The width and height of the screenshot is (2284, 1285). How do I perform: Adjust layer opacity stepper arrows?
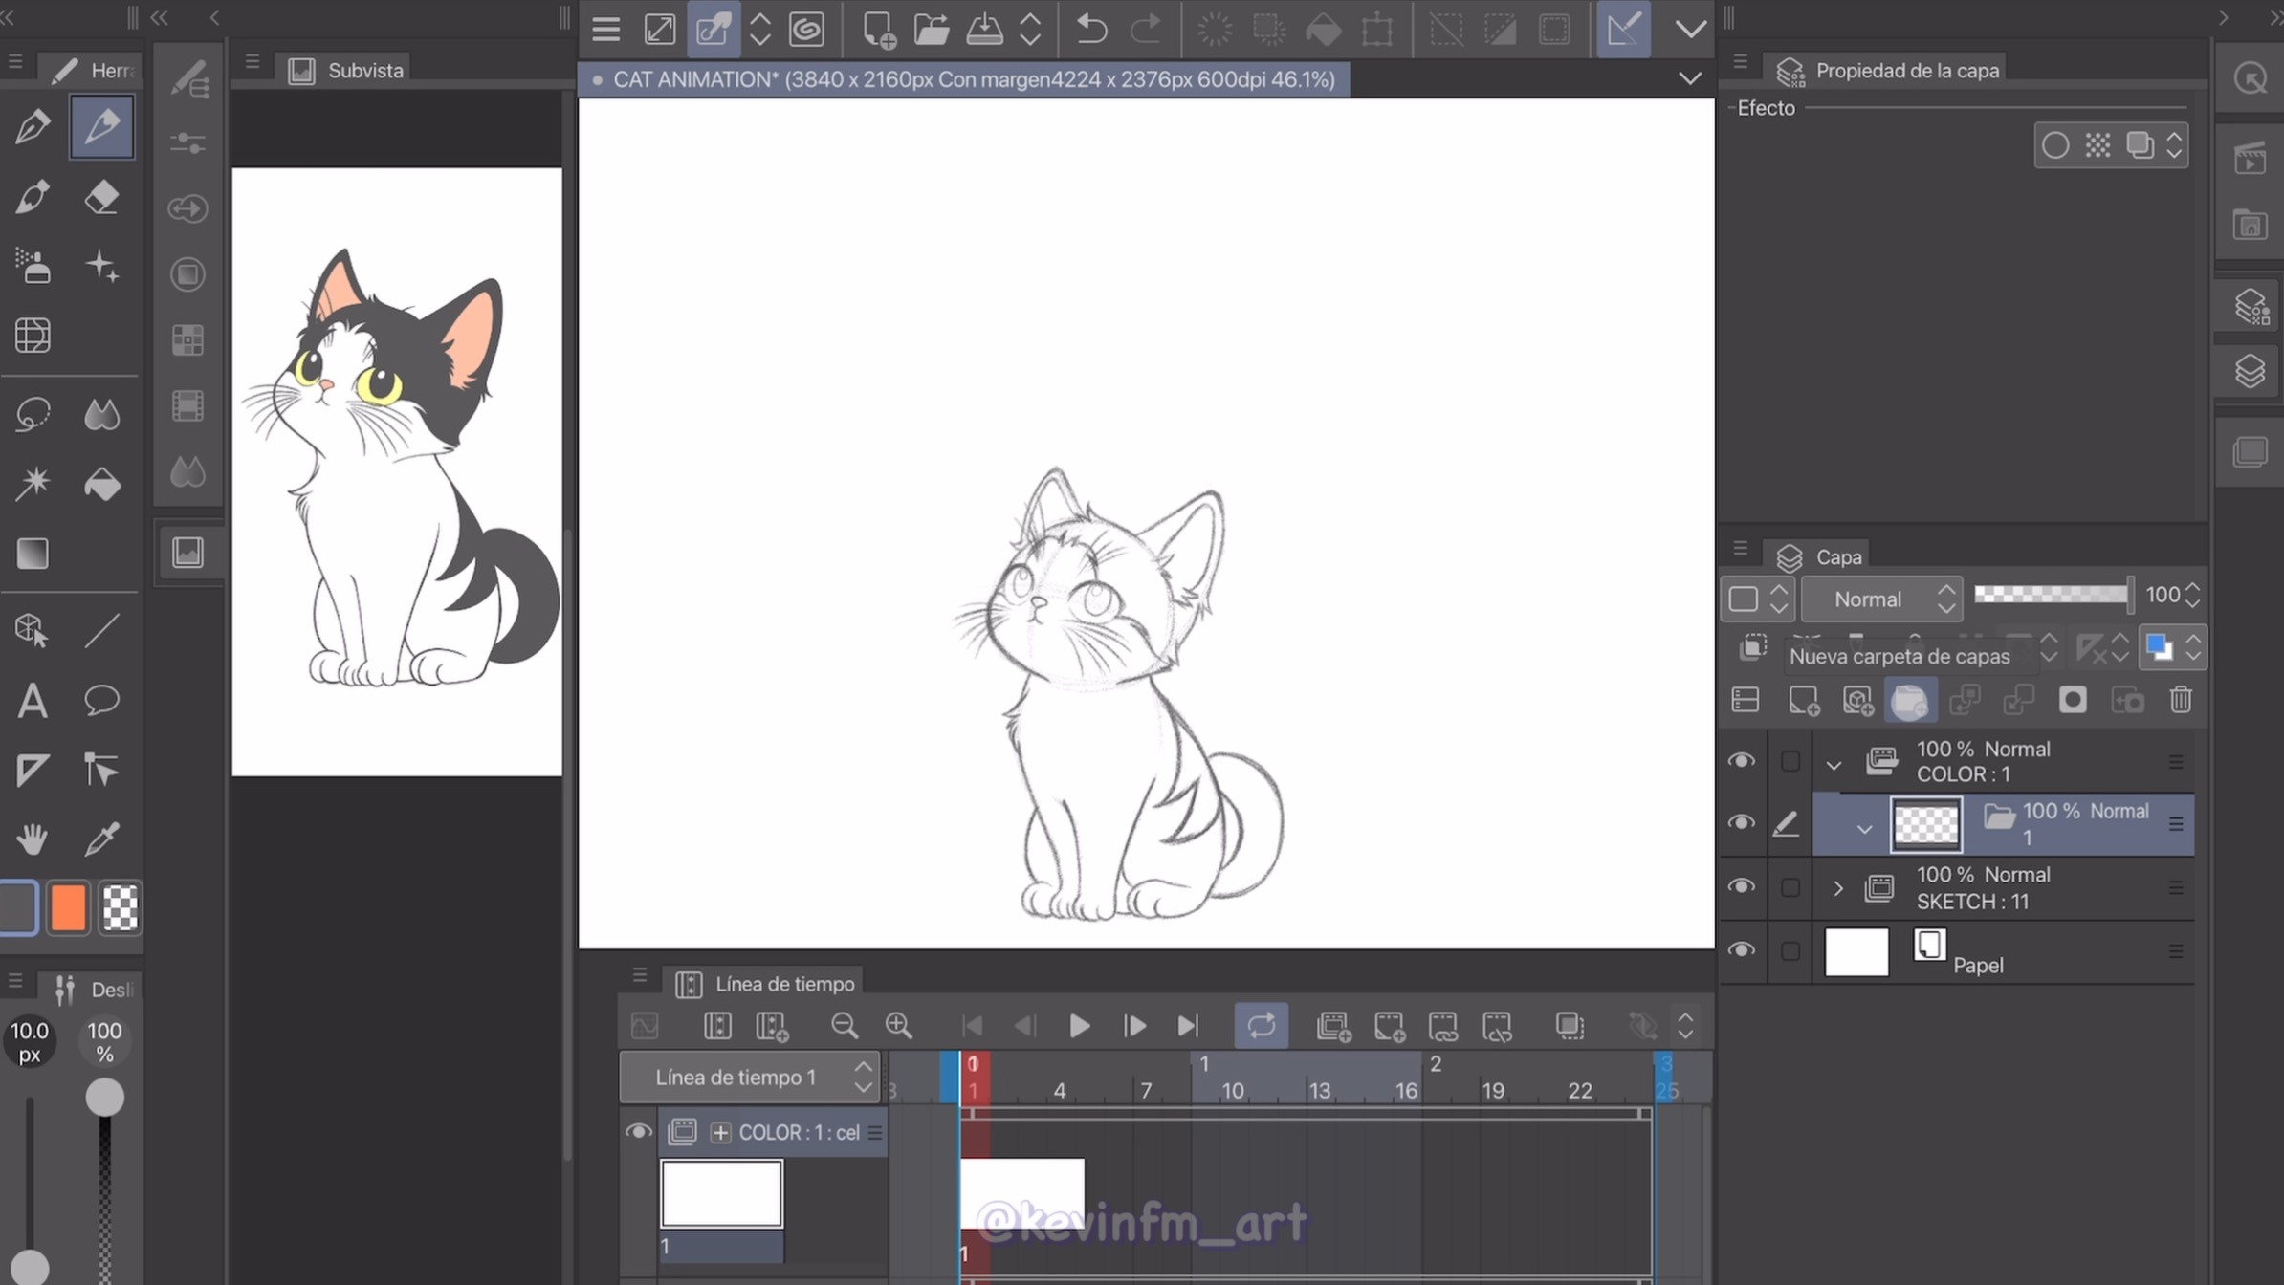[x=2193, y=595]
